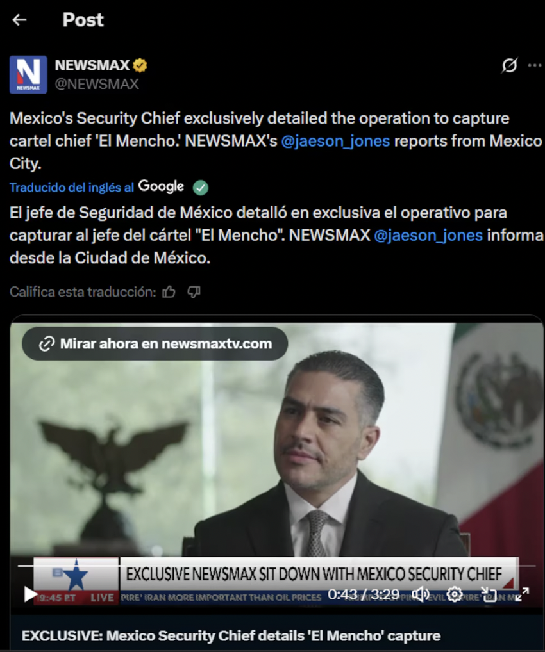
Task: Click the green translation checkmark icon
Action: click(200, 188)
